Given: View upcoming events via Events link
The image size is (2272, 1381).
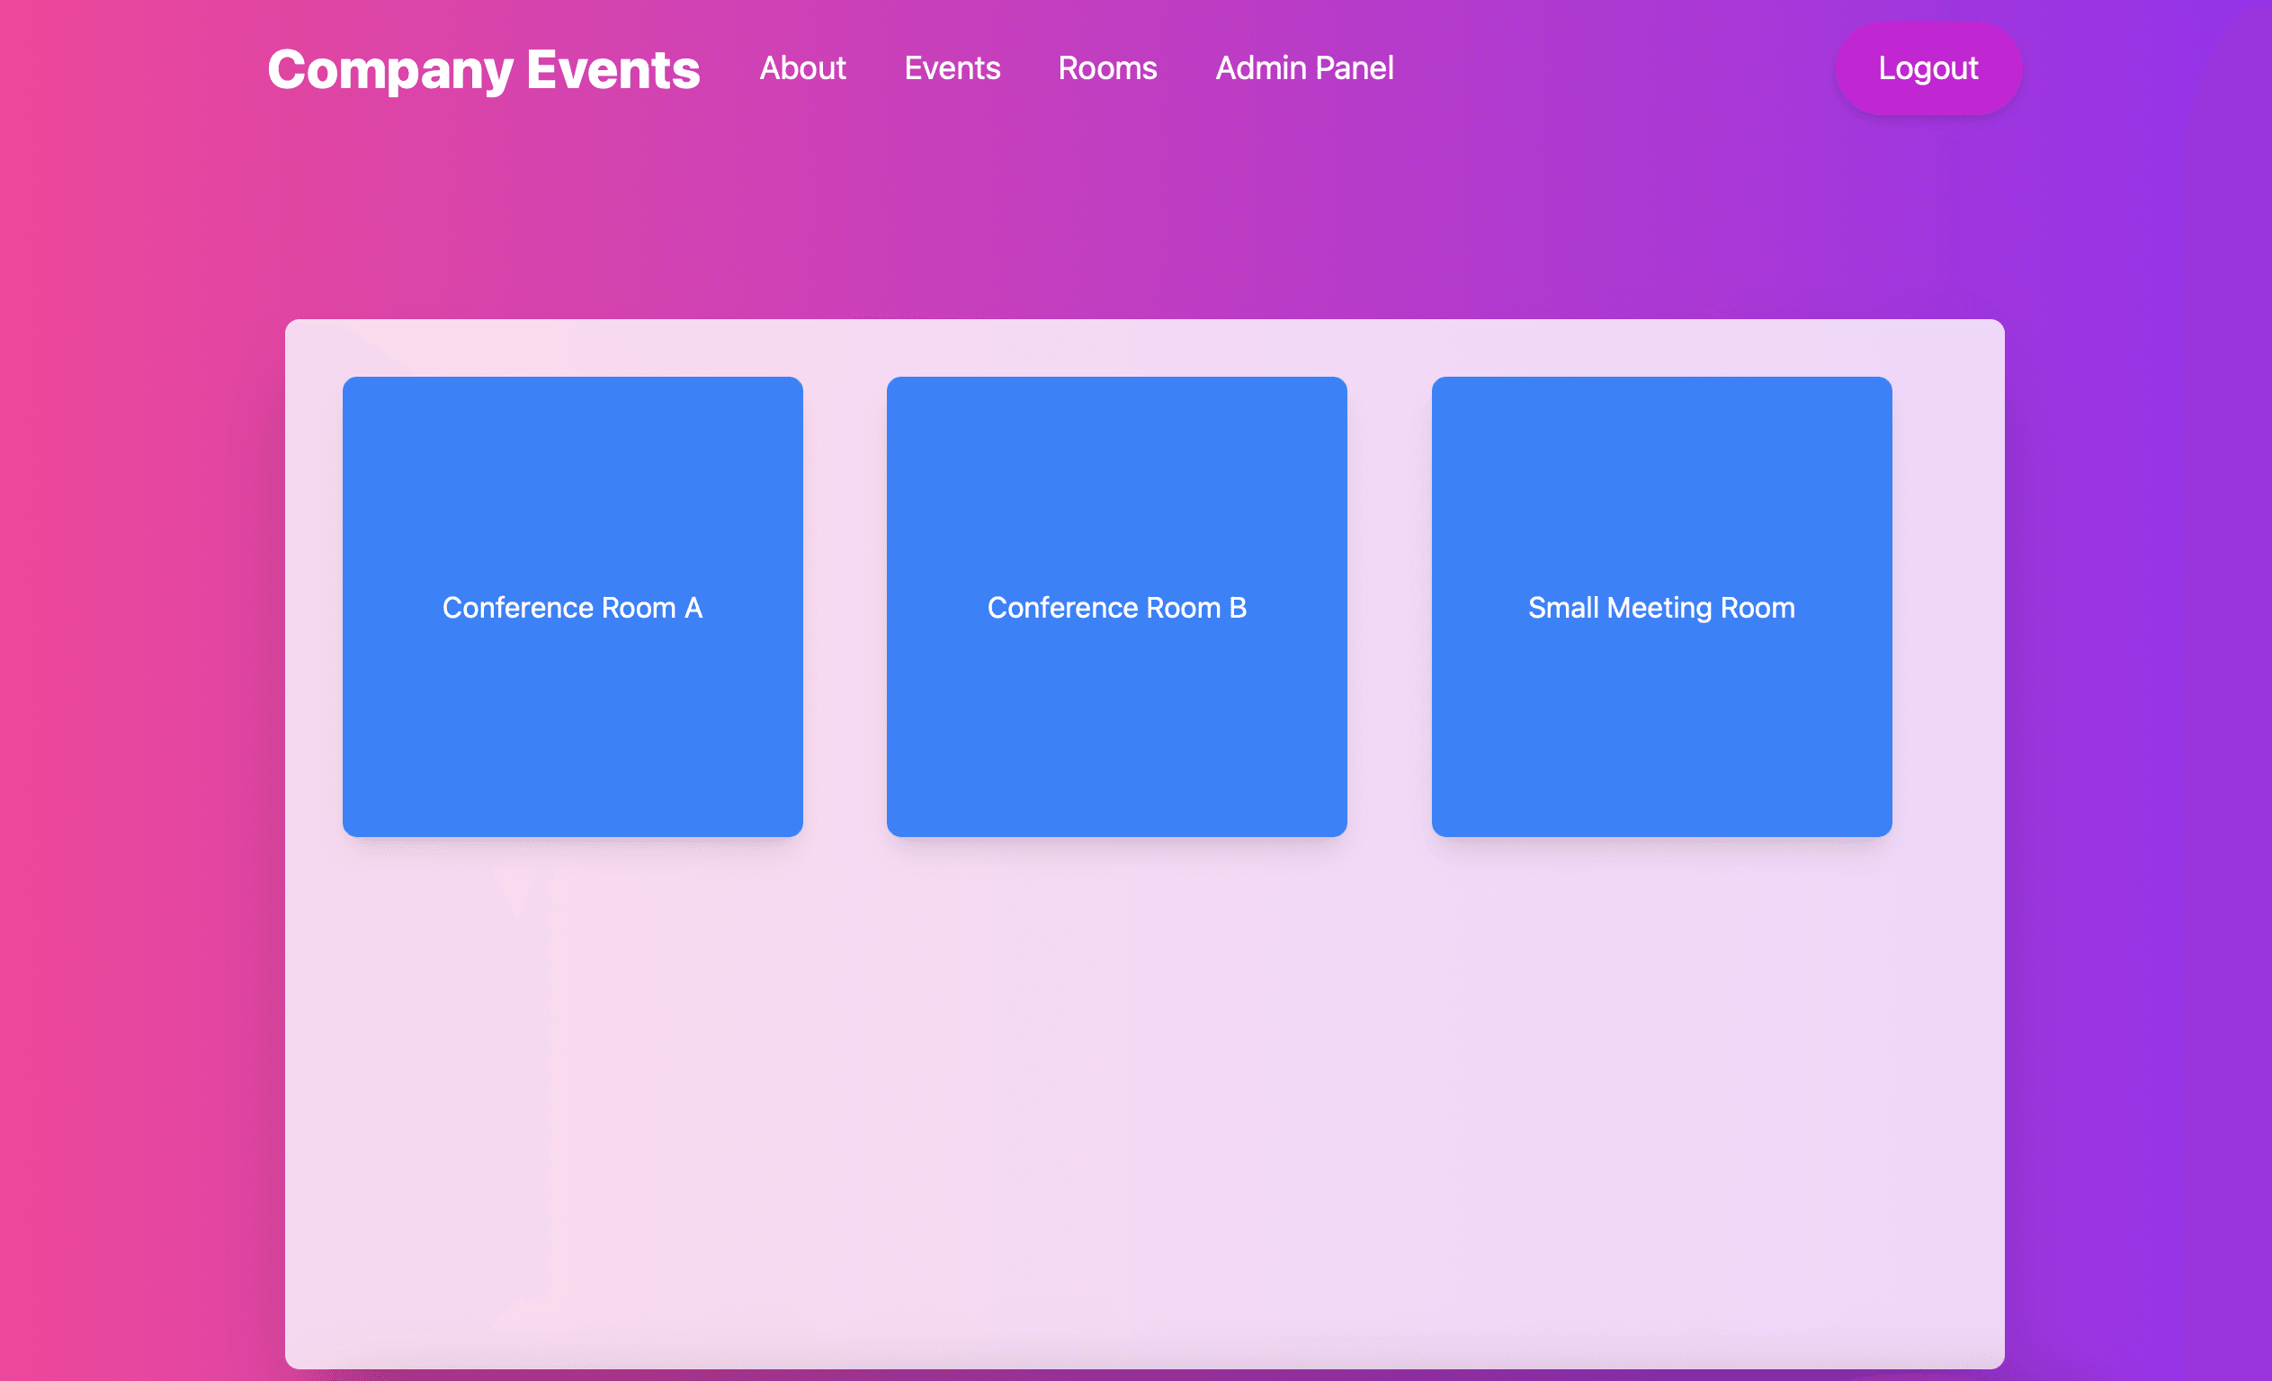Looking at the screenshot, I should pos(952,68).
